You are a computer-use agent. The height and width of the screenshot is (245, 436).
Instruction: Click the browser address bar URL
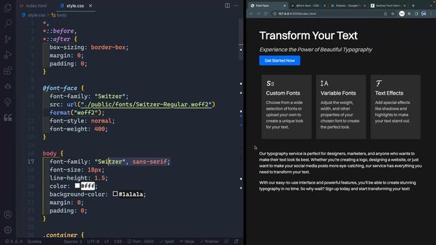click(297, 14)
